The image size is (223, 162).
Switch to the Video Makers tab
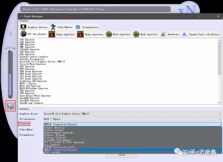62,27
